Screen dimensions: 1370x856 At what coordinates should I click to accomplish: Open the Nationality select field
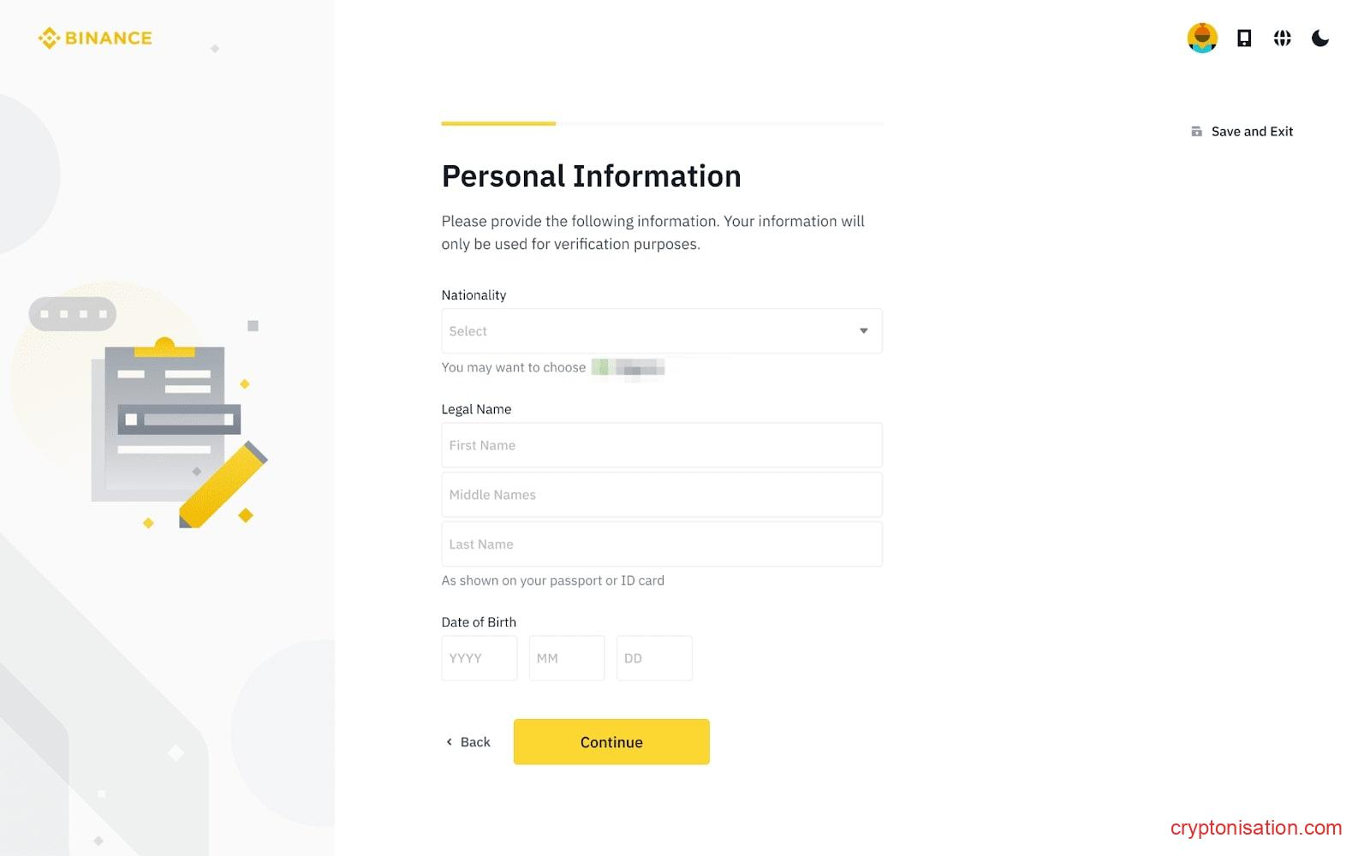point(651,331)
